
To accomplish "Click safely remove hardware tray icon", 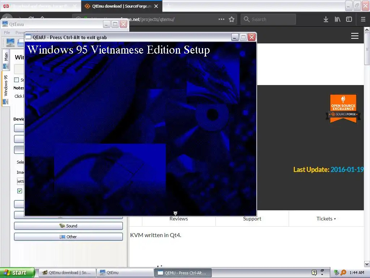I will 336,273.
